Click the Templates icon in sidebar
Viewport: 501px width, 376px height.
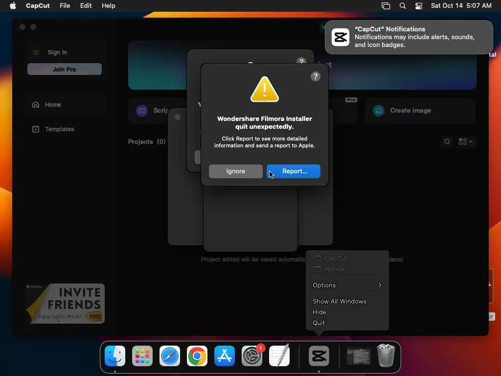[36, 129]
